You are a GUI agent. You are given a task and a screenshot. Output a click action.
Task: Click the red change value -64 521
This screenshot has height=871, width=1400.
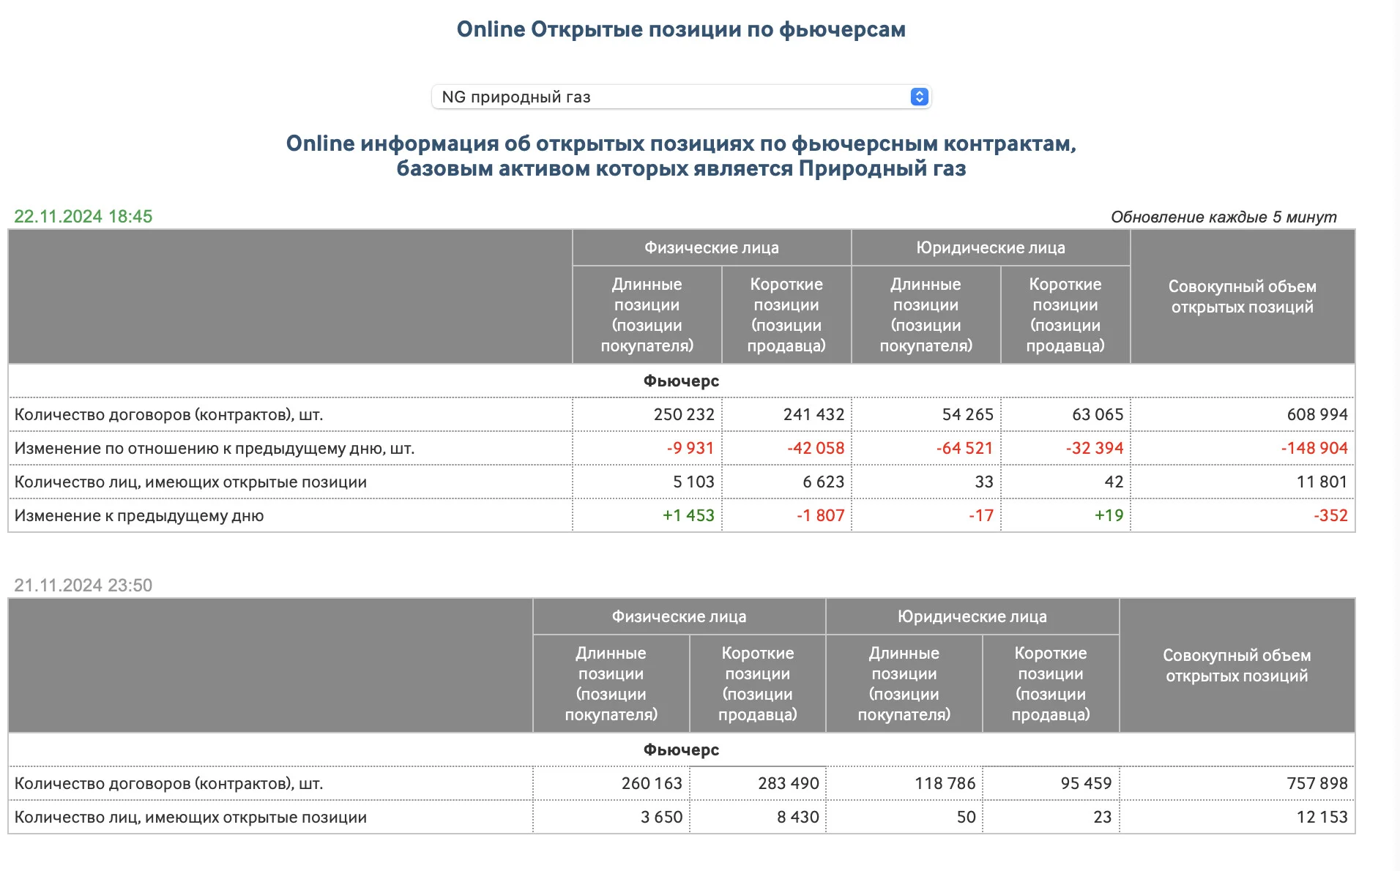click(964, 448)
